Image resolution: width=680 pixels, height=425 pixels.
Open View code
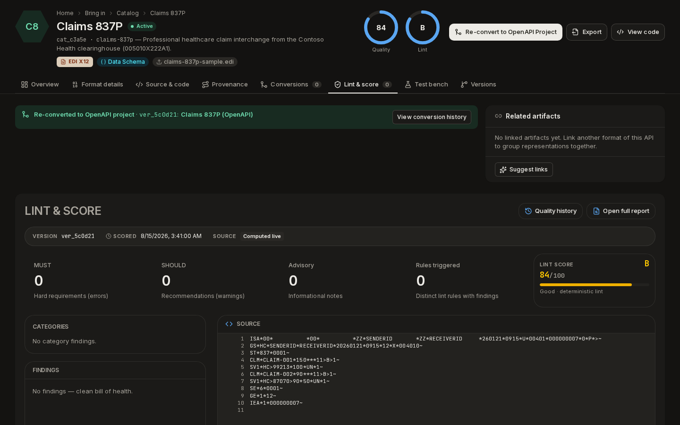point(638,32)
